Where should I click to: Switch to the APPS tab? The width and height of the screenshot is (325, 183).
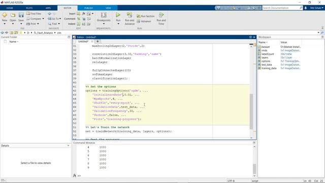[x=48, y=8]
